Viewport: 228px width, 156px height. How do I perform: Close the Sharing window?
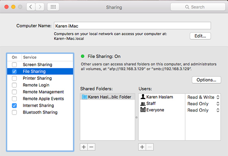click(7, 7)
